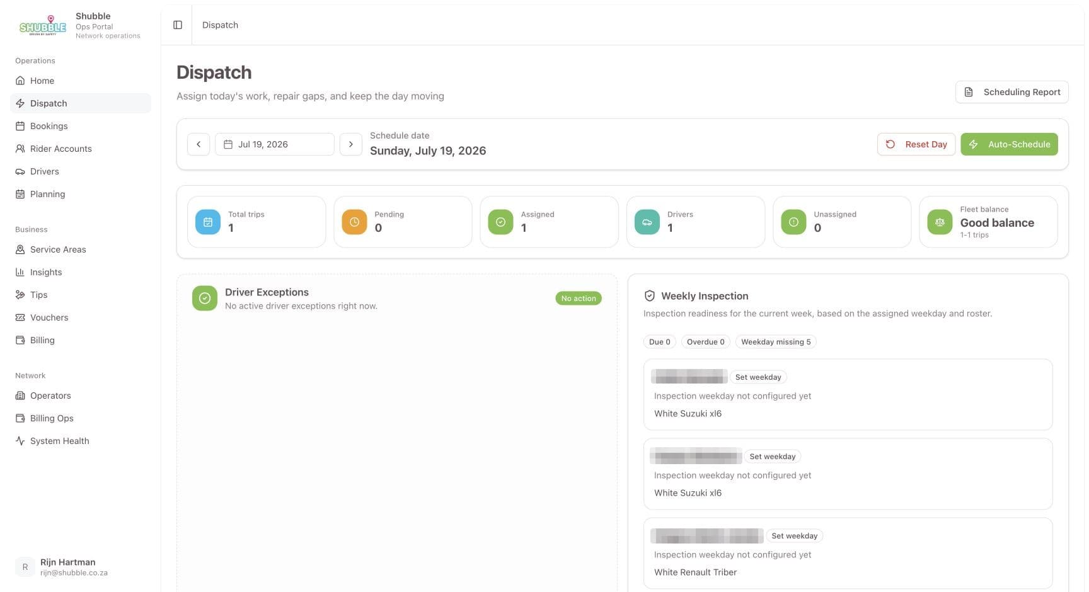Open the Rijn Hartman user account menu
Image resolution: width=1089 pixels, height=592 pixels.
81,567
